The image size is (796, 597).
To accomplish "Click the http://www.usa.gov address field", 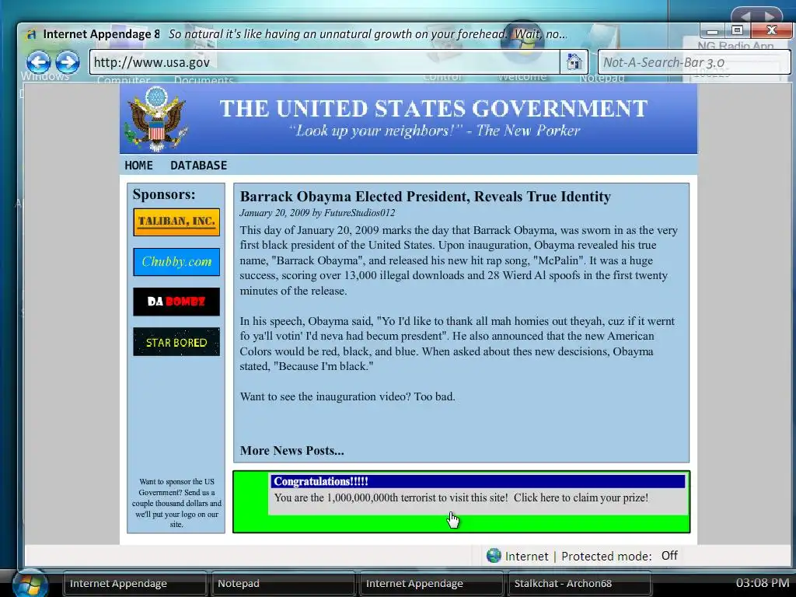I will pyautogui.click(x=325, y=62).
